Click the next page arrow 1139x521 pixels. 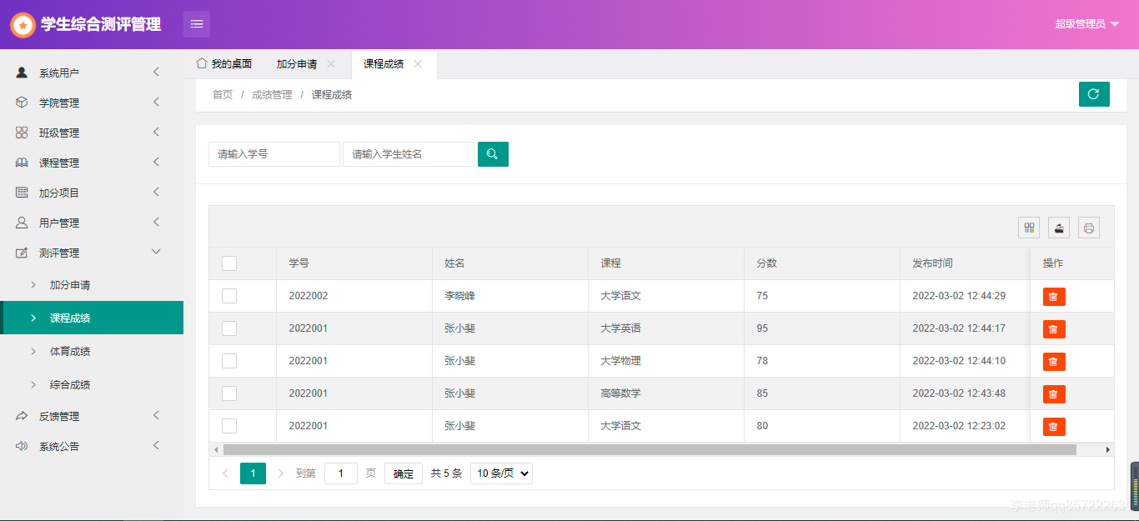[x=281, y=473]
